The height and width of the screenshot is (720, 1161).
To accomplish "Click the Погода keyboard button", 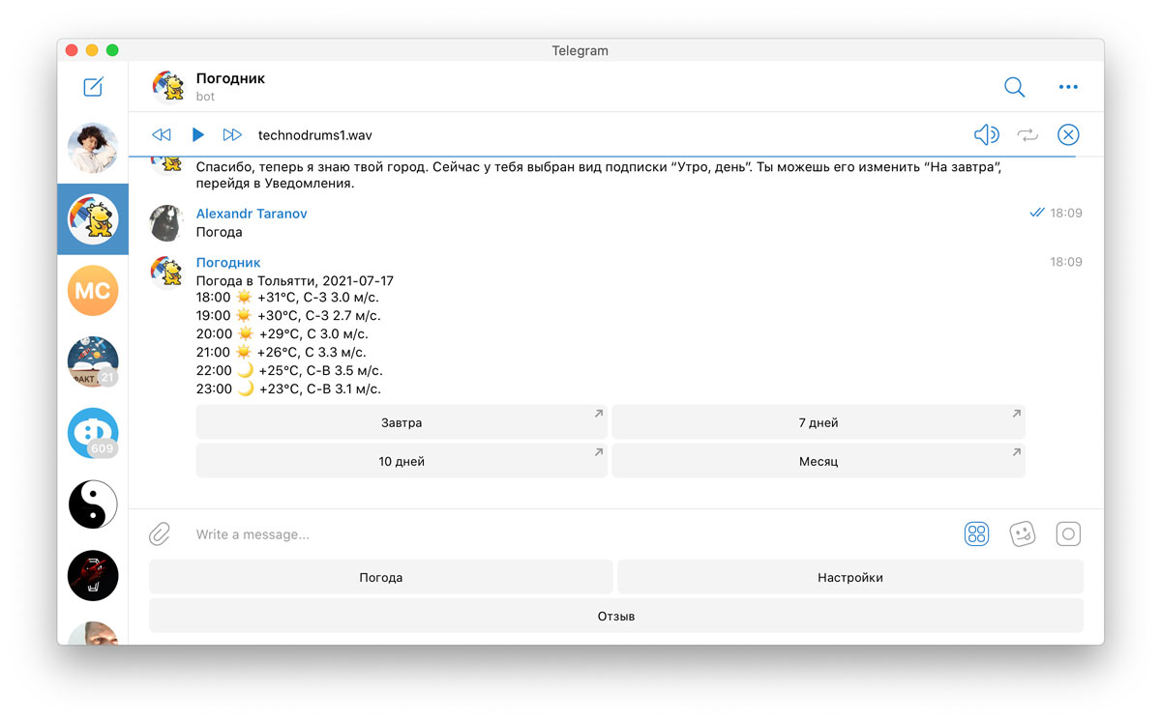I will 381,577.
